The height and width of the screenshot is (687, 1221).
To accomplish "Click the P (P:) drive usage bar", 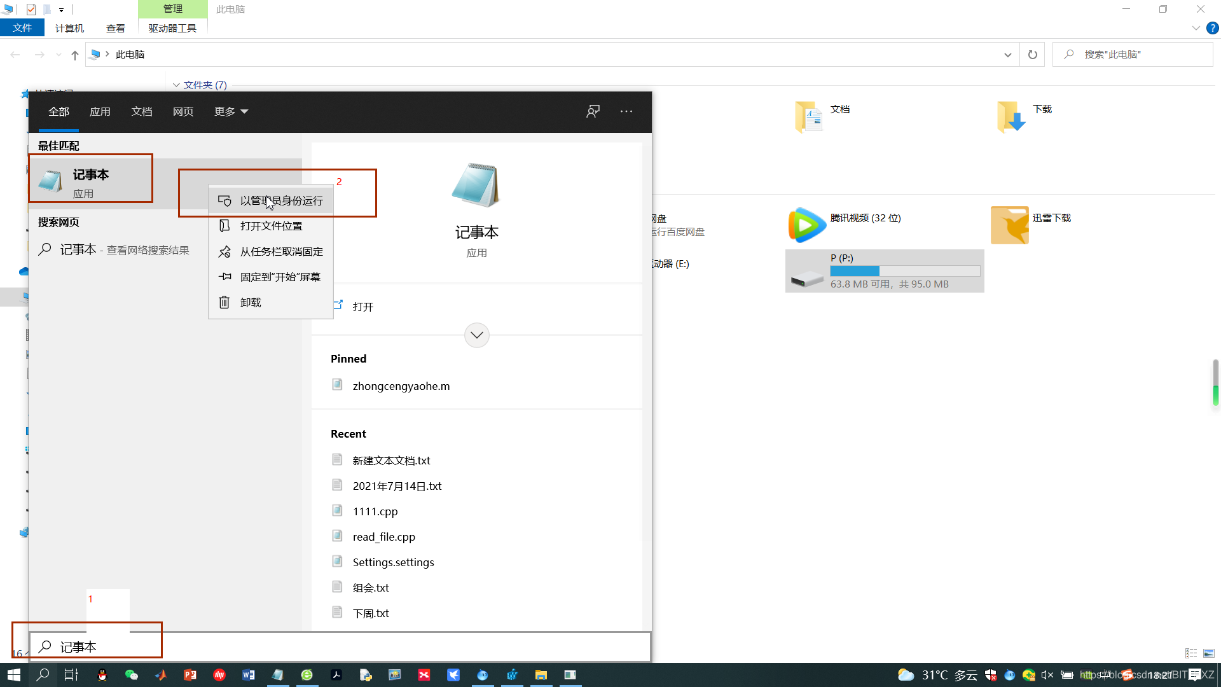I will pyautogui.click(x=904, y=272).
